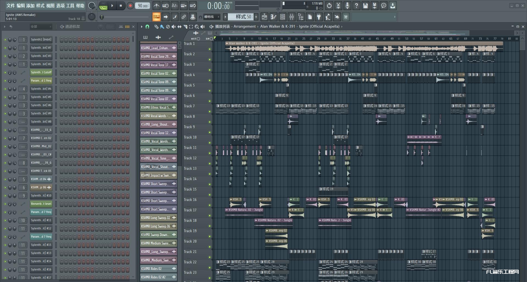This screenshot has width=527, height=282.
Task: Open the Mixer window icon
Action: tap(292, 17)
